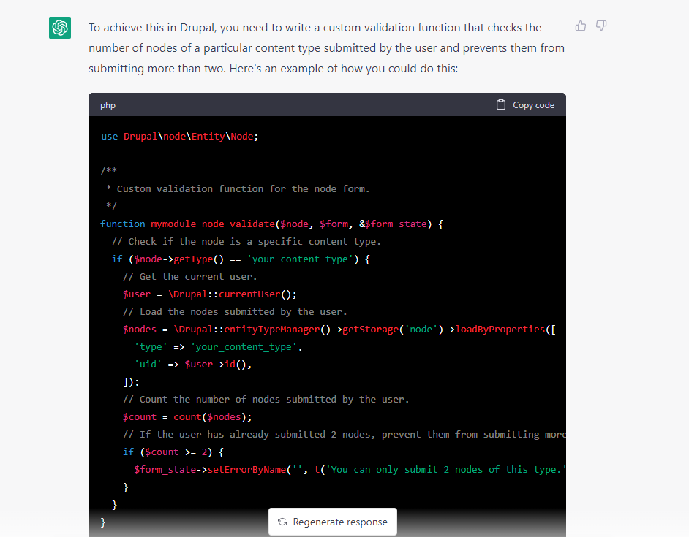Image resolution: width=689 pixels, height=537 pixels.
Task: Click the dark code block header bar
Action: tap(307, 104)
